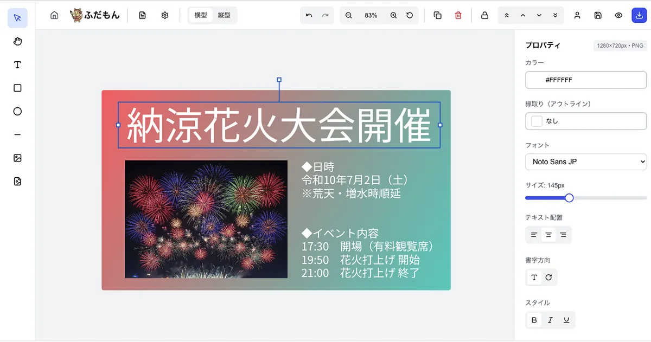651x342 pixels.
Task: Click the font size slider handle
Action: tap(569, 198)
